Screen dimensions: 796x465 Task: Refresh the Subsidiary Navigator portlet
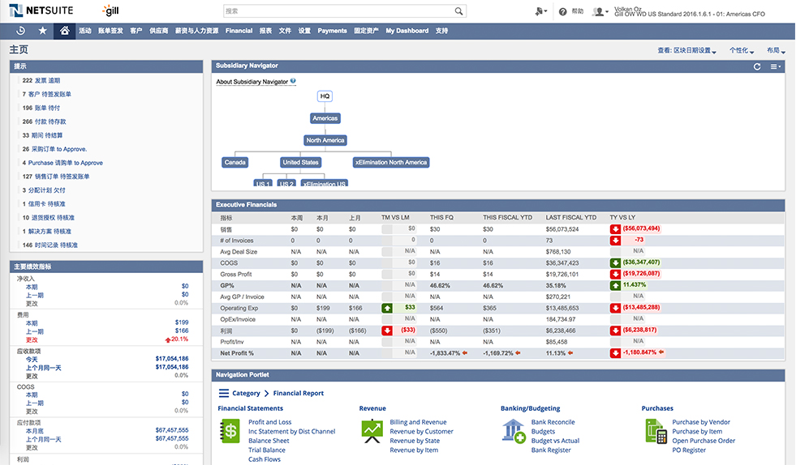pyautogui.click(x=757, y=66)
